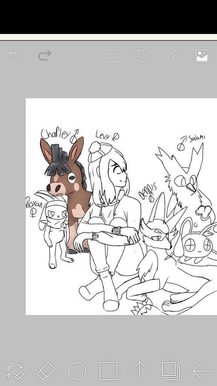Tap the upward arrow toolbar button

tap(139, 371)
